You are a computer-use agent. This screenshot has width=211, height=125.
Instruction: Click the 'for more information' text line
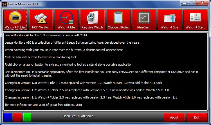(43, 105)
